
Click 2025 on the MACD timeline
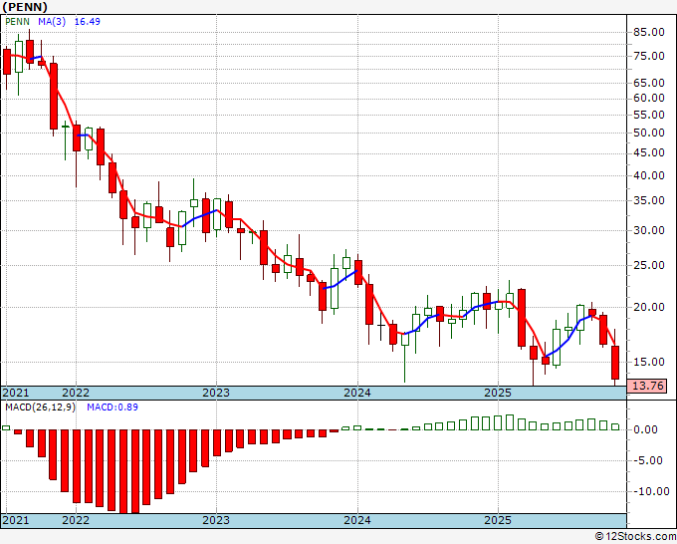[x=498, y=520]
